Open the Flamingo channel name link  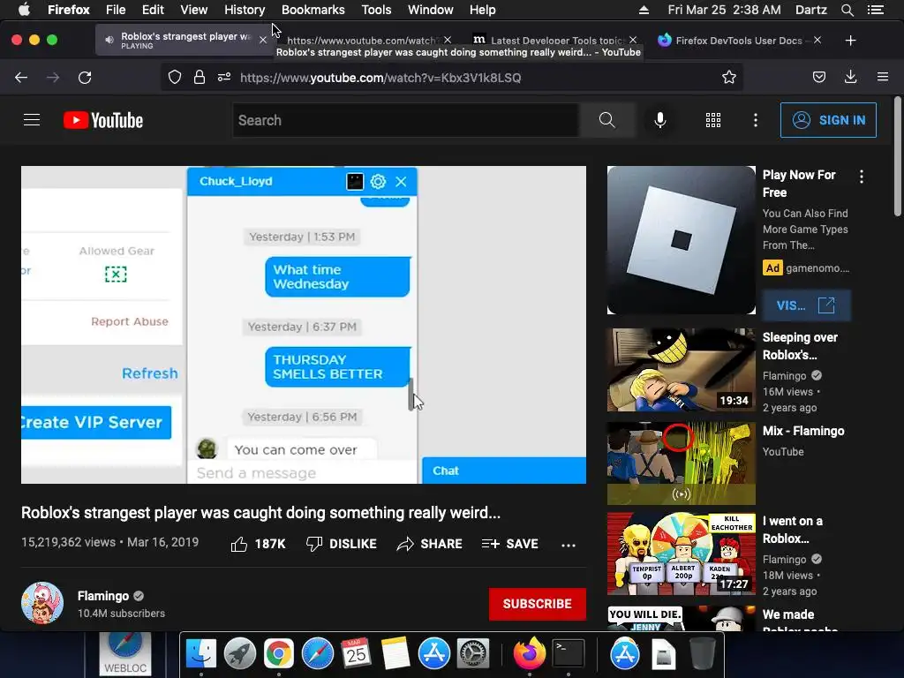click(x=103, y=596)
